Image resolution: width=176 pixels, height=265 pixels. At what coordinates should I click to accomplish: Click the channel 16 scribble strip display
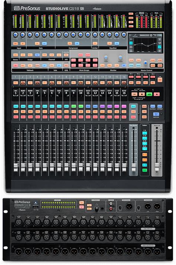pyautogui.click(x=124, y=93)
